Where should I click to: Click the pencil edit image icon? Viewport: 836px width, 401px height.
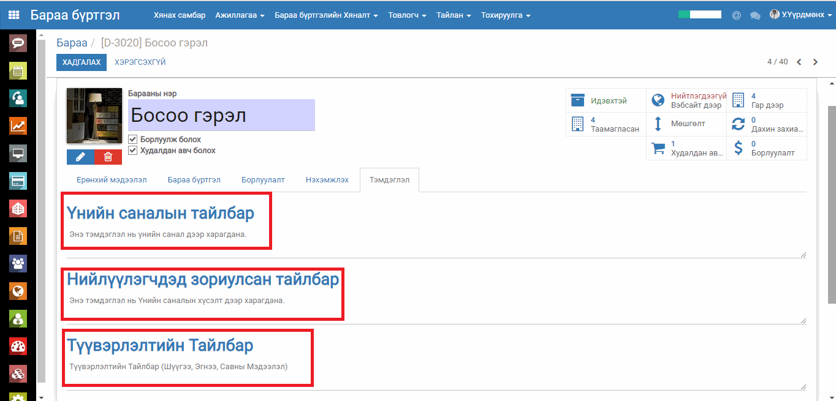tap(80, 157)
